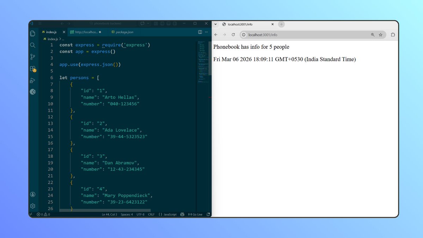Screen dimensions: 423x238
Task: Open the Extensions view with warning badge
Action: [33, 69]
